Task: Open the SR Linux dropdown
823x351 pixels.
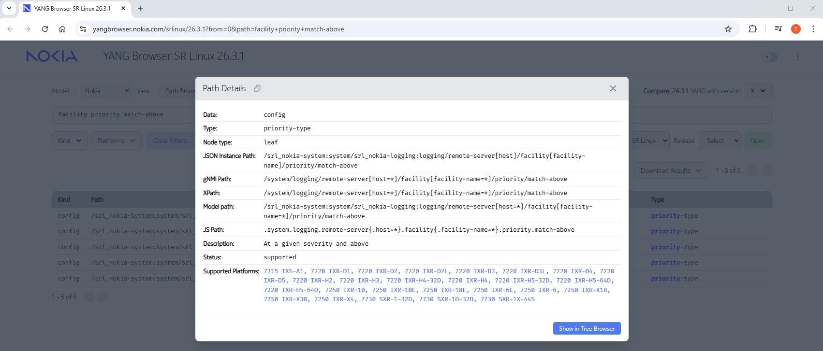Action: [x=649, y=140]
